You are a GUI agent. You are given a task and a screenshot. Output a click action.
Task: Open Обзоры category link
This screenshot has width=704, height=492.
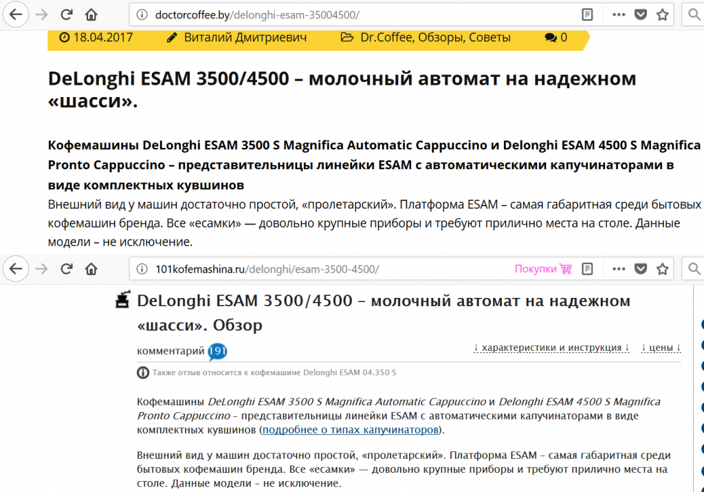441,37
